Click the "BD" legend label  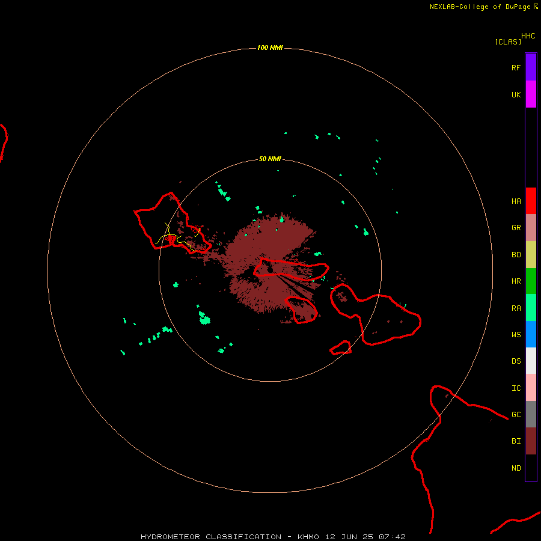pyautogui.click(x=516, y=255)
